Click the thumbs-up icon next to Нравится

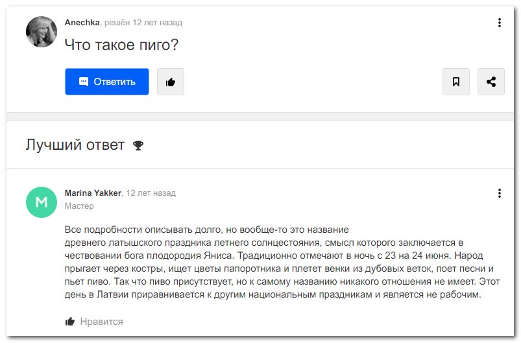[x=70, y=322]
